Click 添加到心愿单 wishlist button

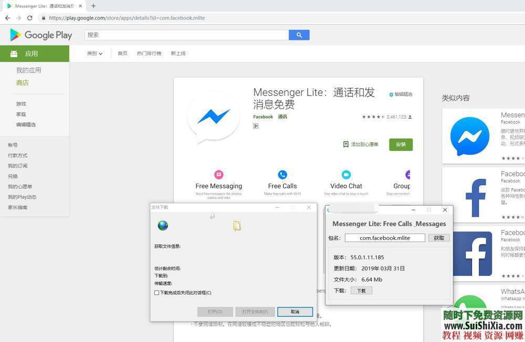[361, 144]
